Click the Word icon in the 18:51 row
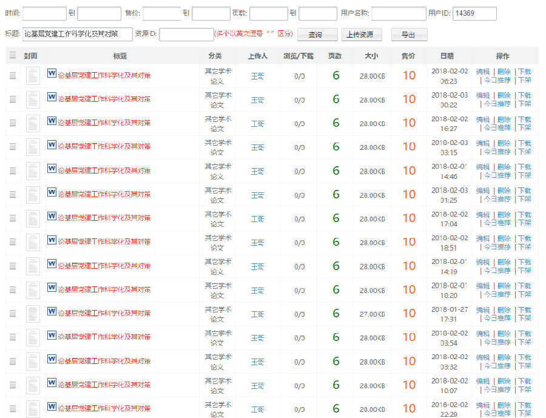546x418 pixels. [52, 241]
